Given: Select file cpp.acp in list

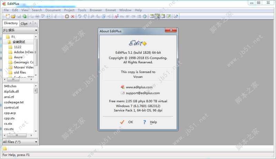Looking at the screenshot, I should pos(10,113).
